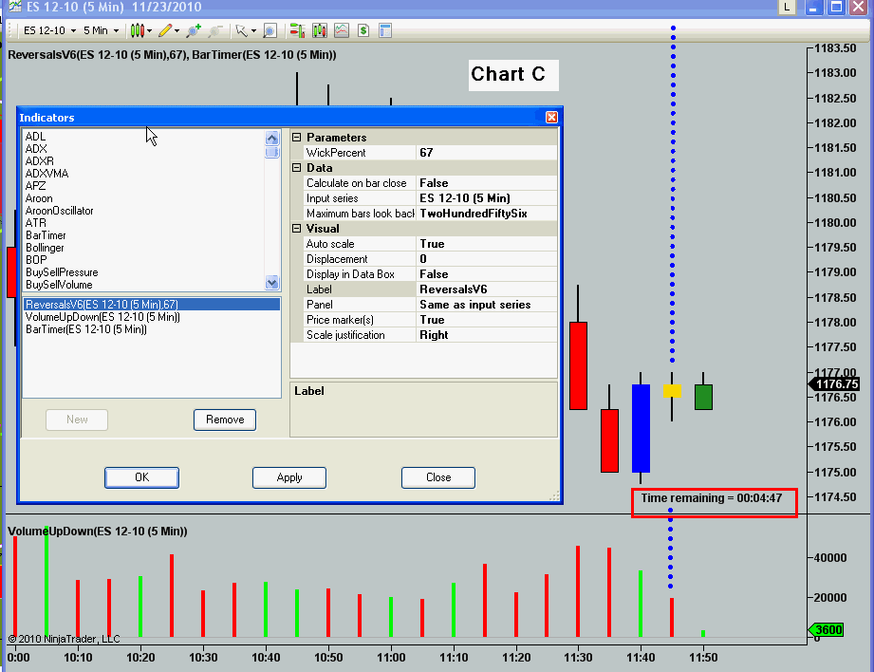Select APZ in the indicator list
This screenshot has height=672, width=874.
click(x=35, y=186)
